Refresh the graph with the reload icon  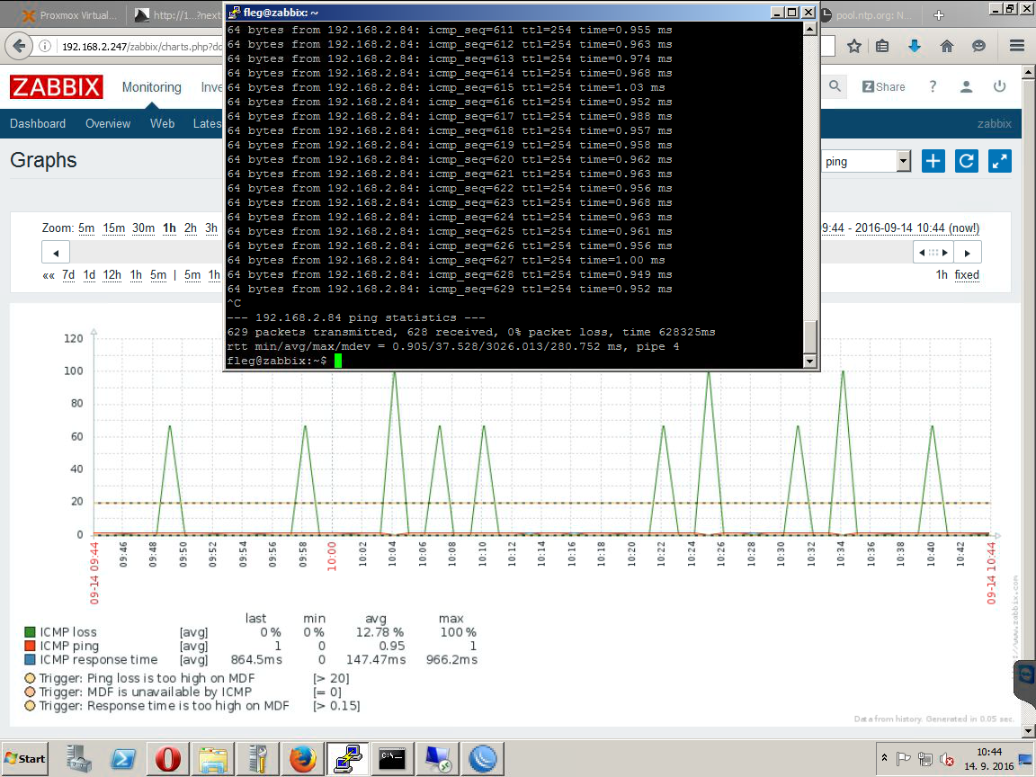pos(967,161)
